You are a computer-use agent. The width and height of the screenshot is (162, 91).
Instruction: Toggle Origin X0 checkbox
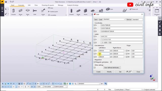click(127, 51)
